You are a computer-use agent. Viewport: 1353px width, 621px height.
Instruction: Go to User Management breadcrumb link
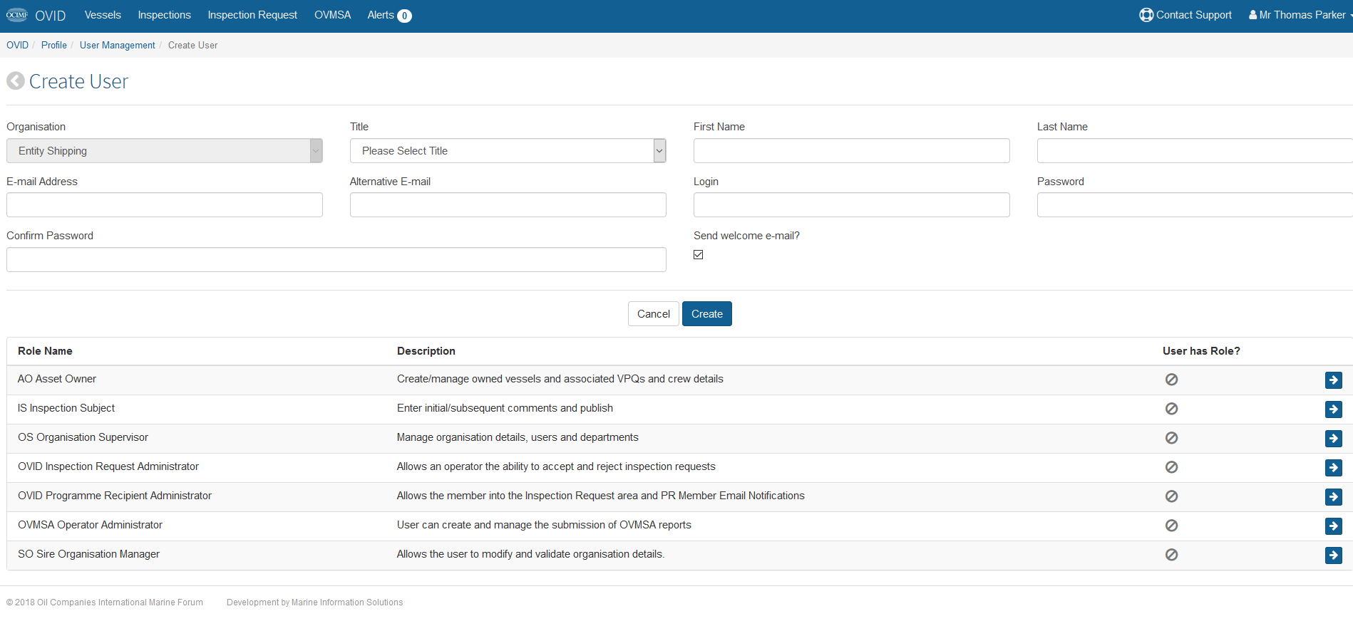tap(118, 45)
